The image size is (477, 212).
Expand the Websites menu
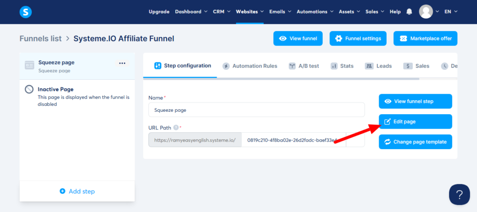[x=250, y=12]
